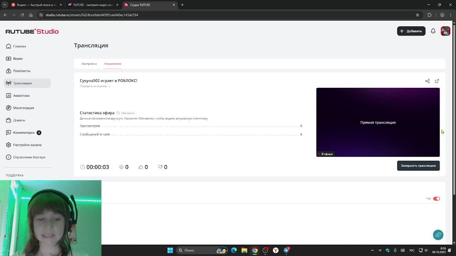
Task: Open the support chat floating button
Action: [x=438, y=235]
